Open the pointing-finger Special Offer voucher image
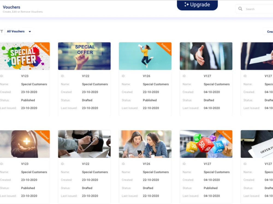Image resolution: width=273 pixels, height=204 pixels. [x=84, y=56]
